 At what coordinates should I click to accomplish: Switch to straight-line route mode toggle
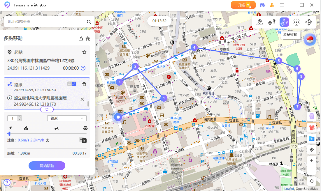74,84
